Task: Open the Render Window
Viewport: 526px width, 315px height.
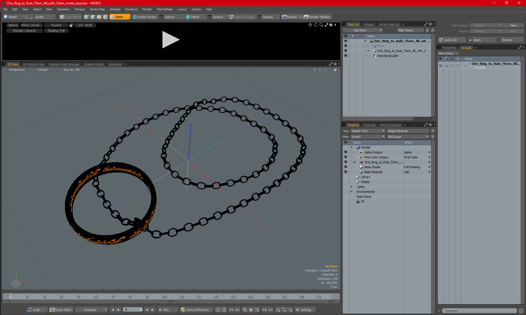Action: click(x=317, y=17)
